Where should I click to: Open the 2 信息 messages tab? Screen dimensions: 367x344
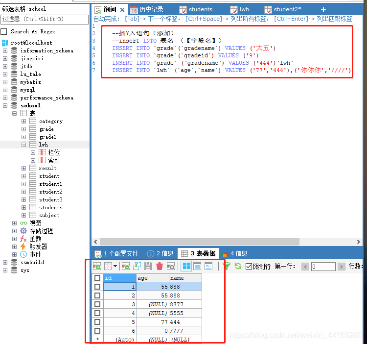coord(161,253)
